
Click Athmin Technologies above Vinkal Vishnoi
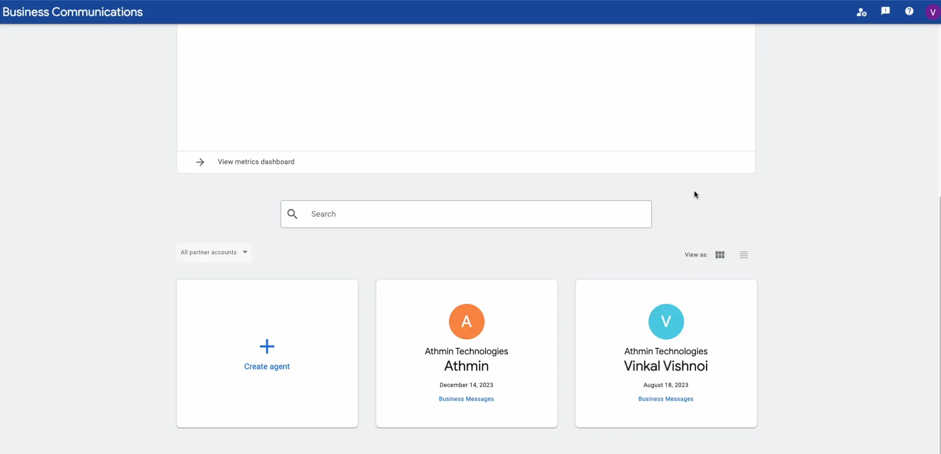coord(666,351)
